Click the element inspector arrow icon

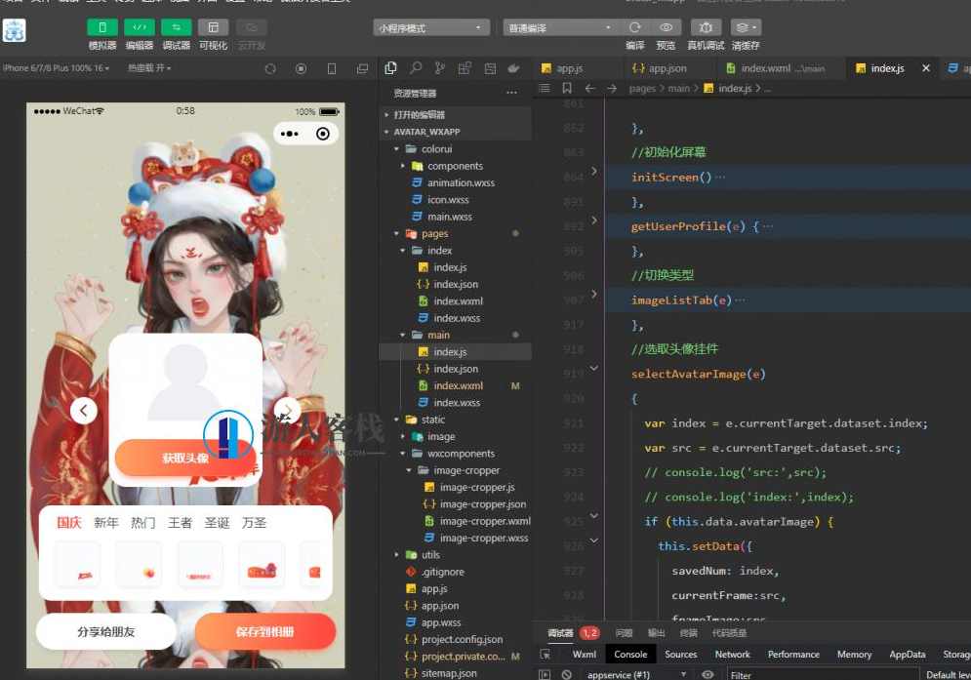[546, 655]
